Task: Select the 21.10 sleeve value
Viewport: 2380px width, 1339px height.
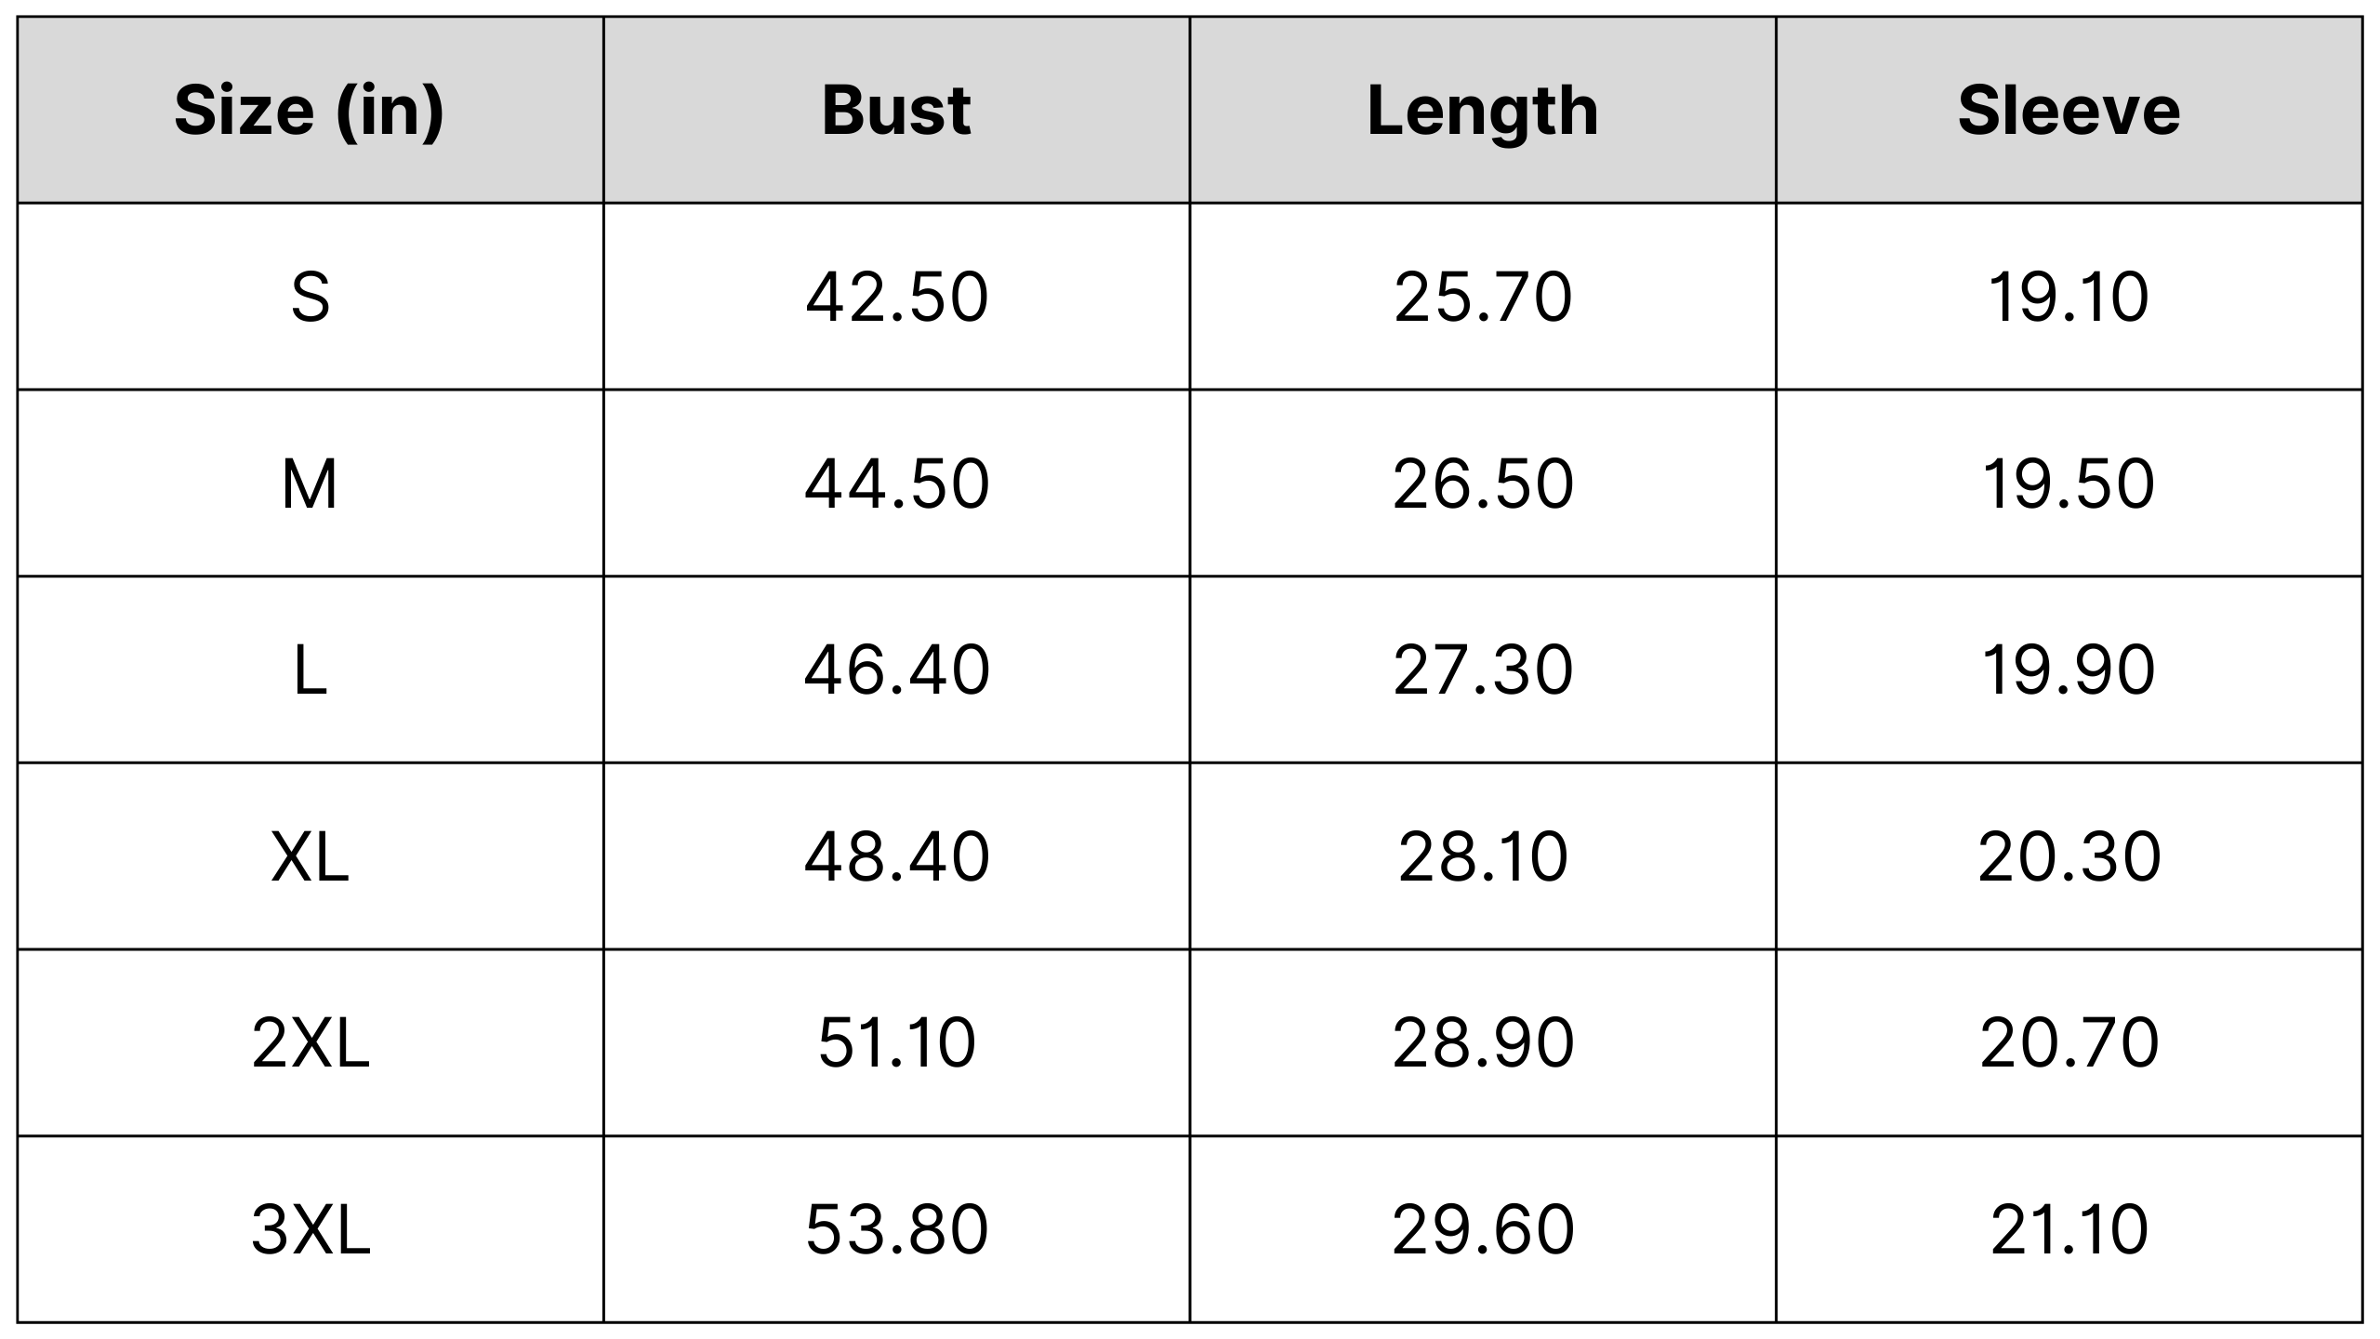Action: point(2069,1229)
